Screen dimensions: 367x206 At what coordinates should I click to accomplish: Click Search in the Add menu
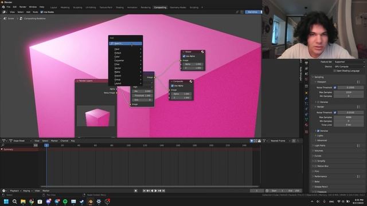tap(126, 43)
